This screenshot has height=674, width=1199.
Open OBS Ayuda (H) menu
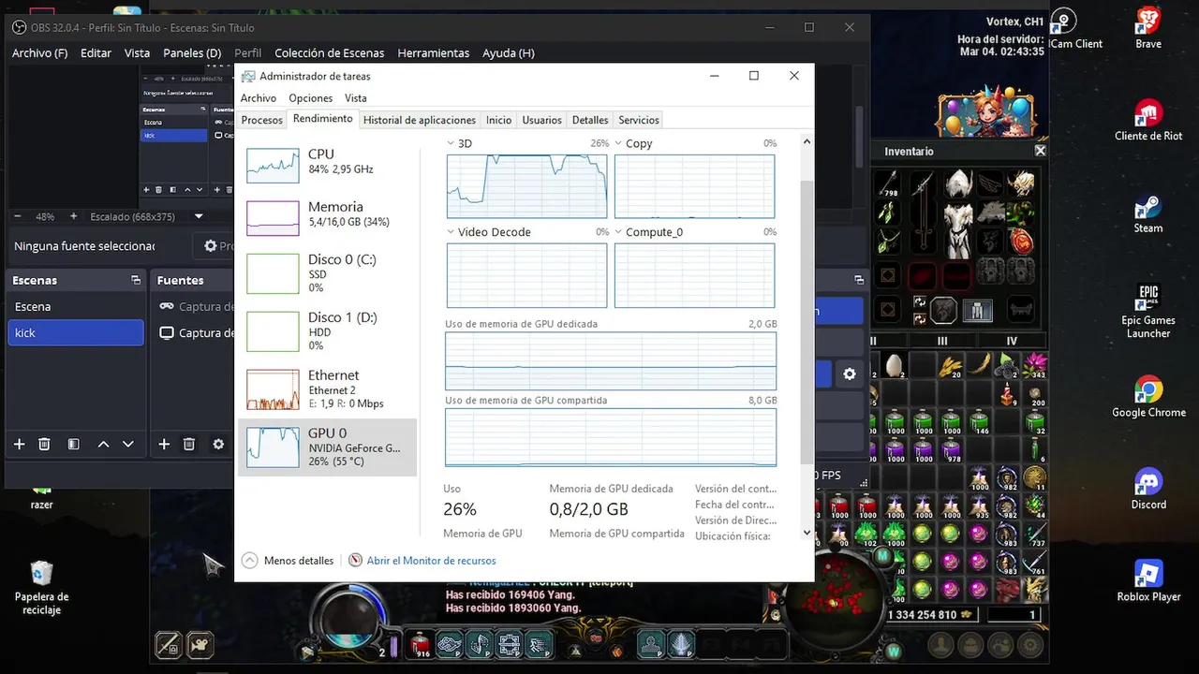pyautogui.click(x=509, y=53)
